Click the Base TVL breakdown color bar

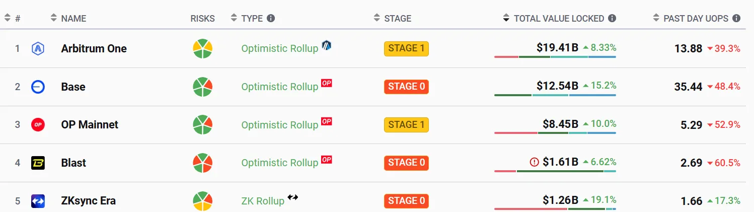pos(555,95)
